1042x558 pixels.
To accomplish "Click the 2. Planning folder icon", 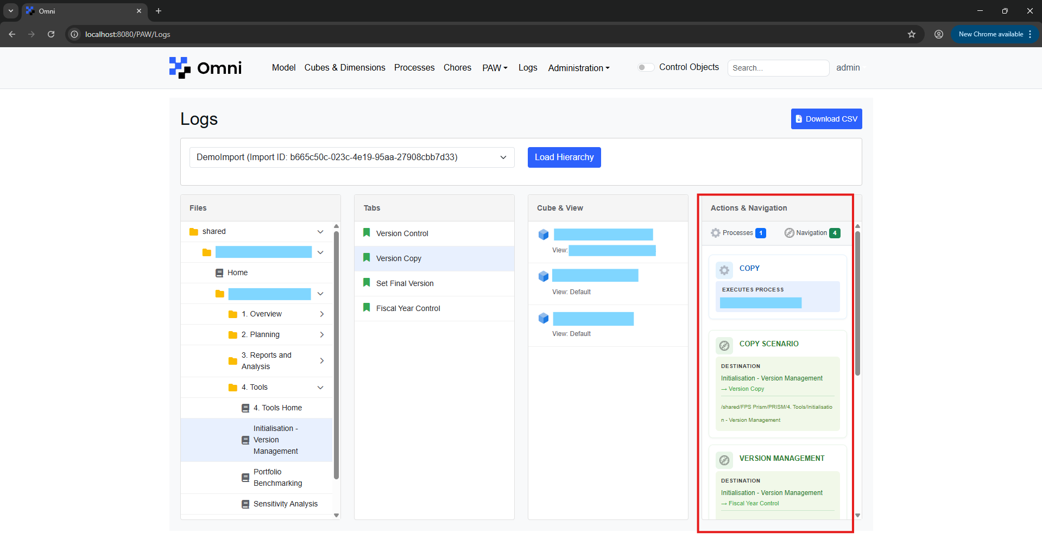I will coord(233,335).
